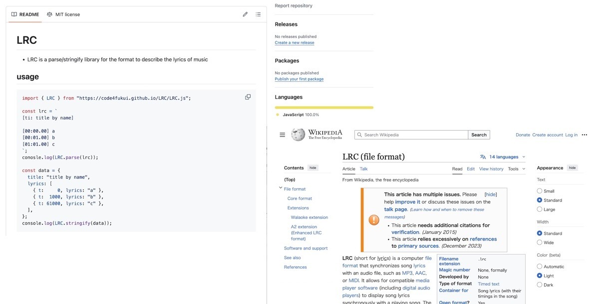Click the Releases heading link
This screenshot has width=609, height=304.
coord(286,24)
